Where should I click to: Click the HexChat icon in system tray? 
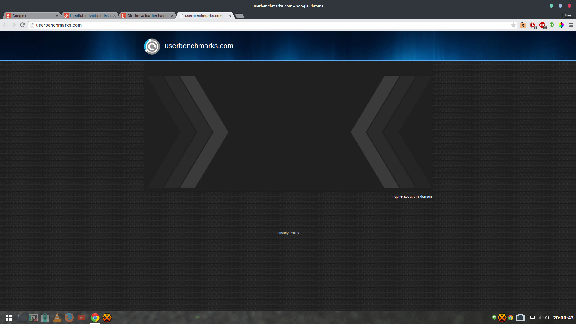pos(502,318)
